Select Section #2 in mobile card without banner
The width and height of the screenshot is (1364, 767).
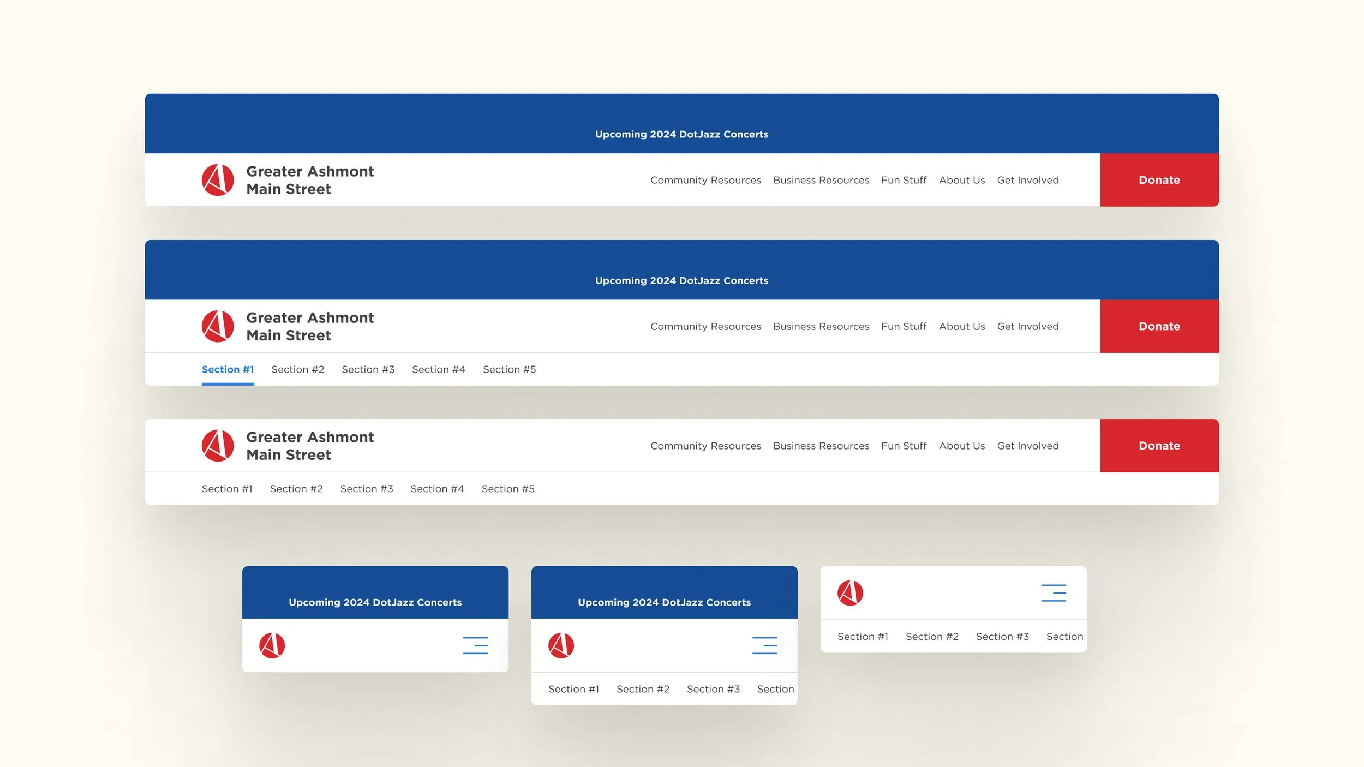932,637
